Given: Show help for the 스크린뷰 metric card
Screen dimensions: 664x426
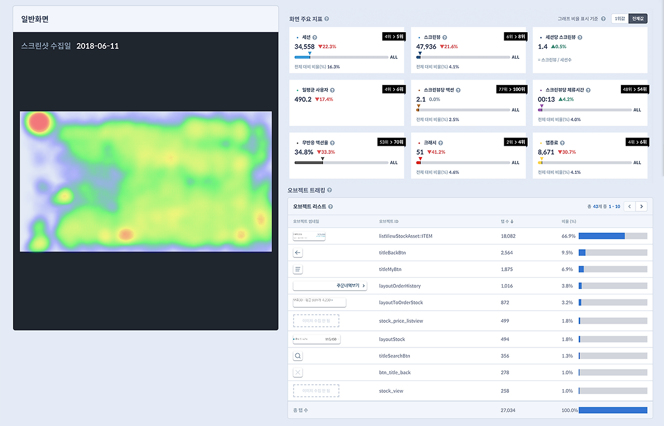Looking at the screenshot, I should click(x=445, y=37).
